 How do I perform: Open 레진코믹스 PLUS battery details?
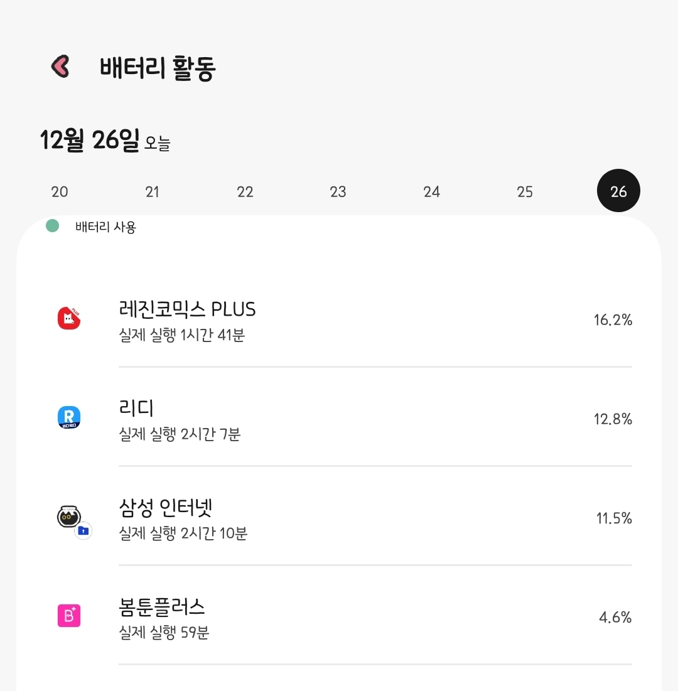tap(187, 309)
